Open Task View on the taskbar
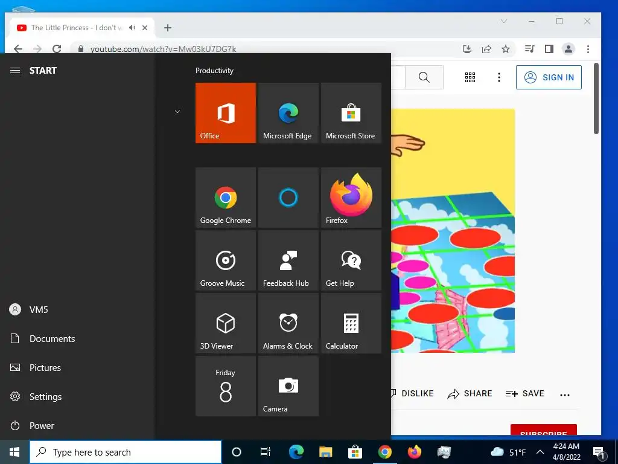 (x=266, y=452)
